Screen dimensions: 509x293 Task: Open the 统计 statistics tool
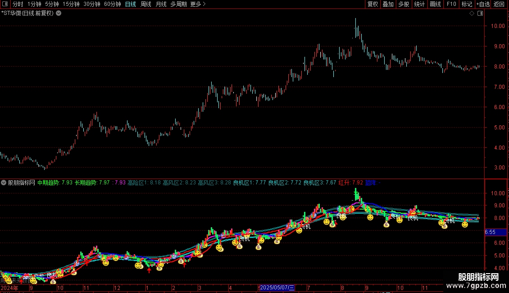click(419, 4)
